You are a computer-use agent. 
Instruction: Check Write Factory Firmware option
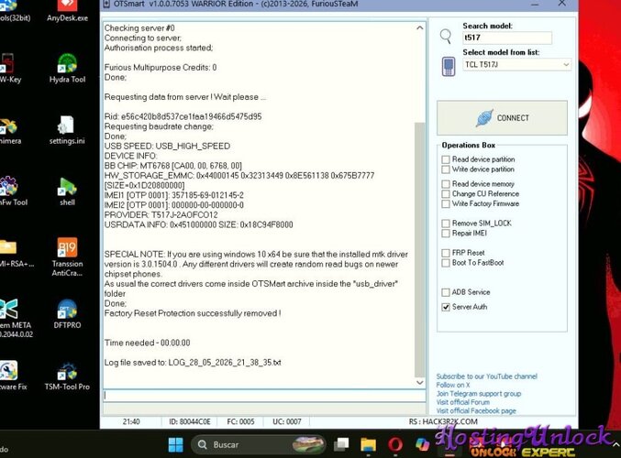(446, 203)
